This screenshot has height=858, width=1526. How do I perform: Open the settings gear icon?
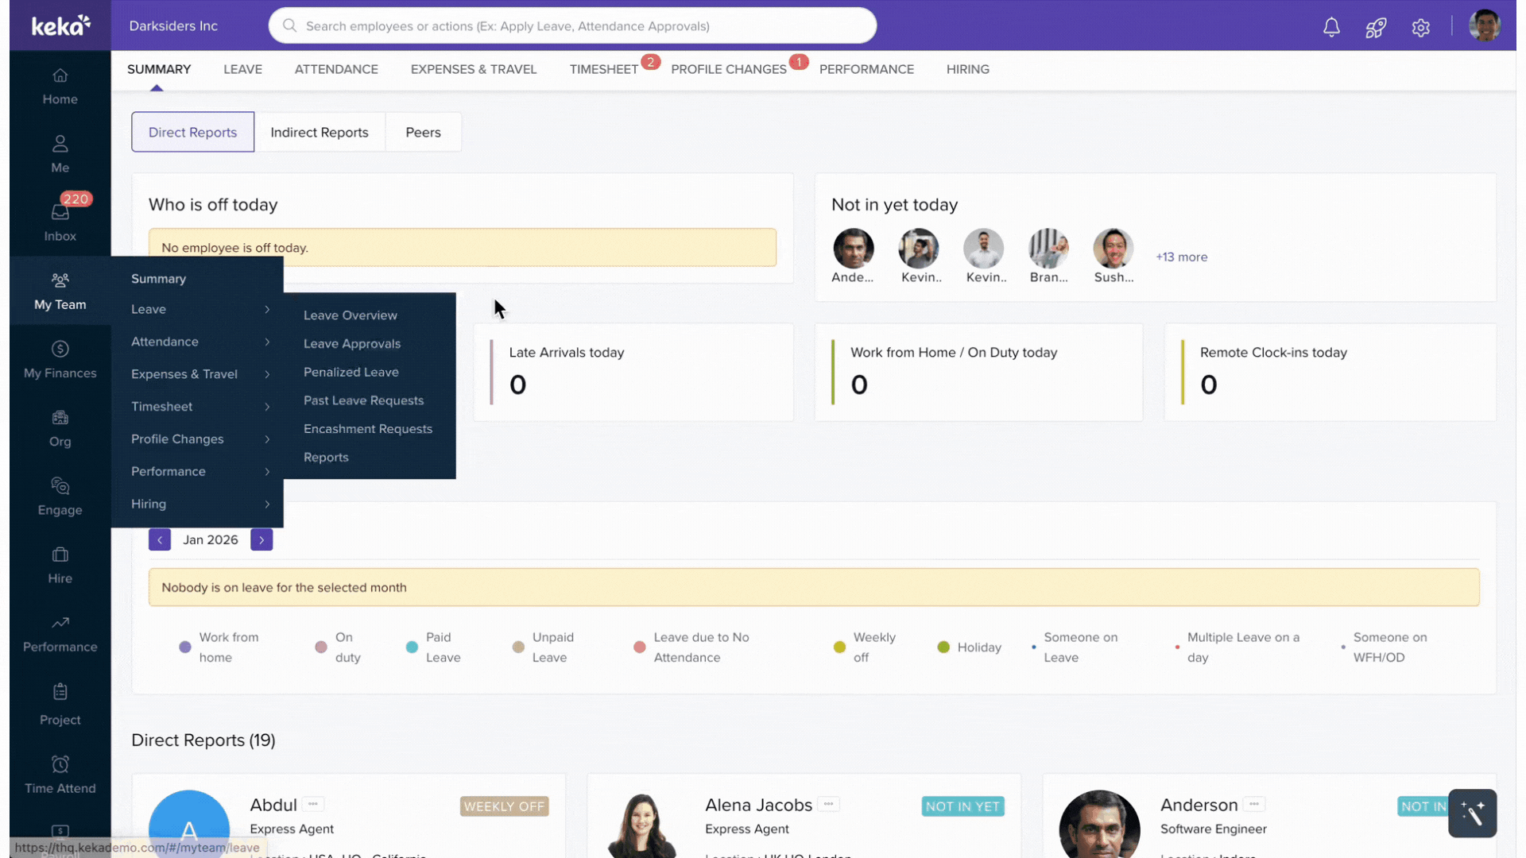(1421, 28)
